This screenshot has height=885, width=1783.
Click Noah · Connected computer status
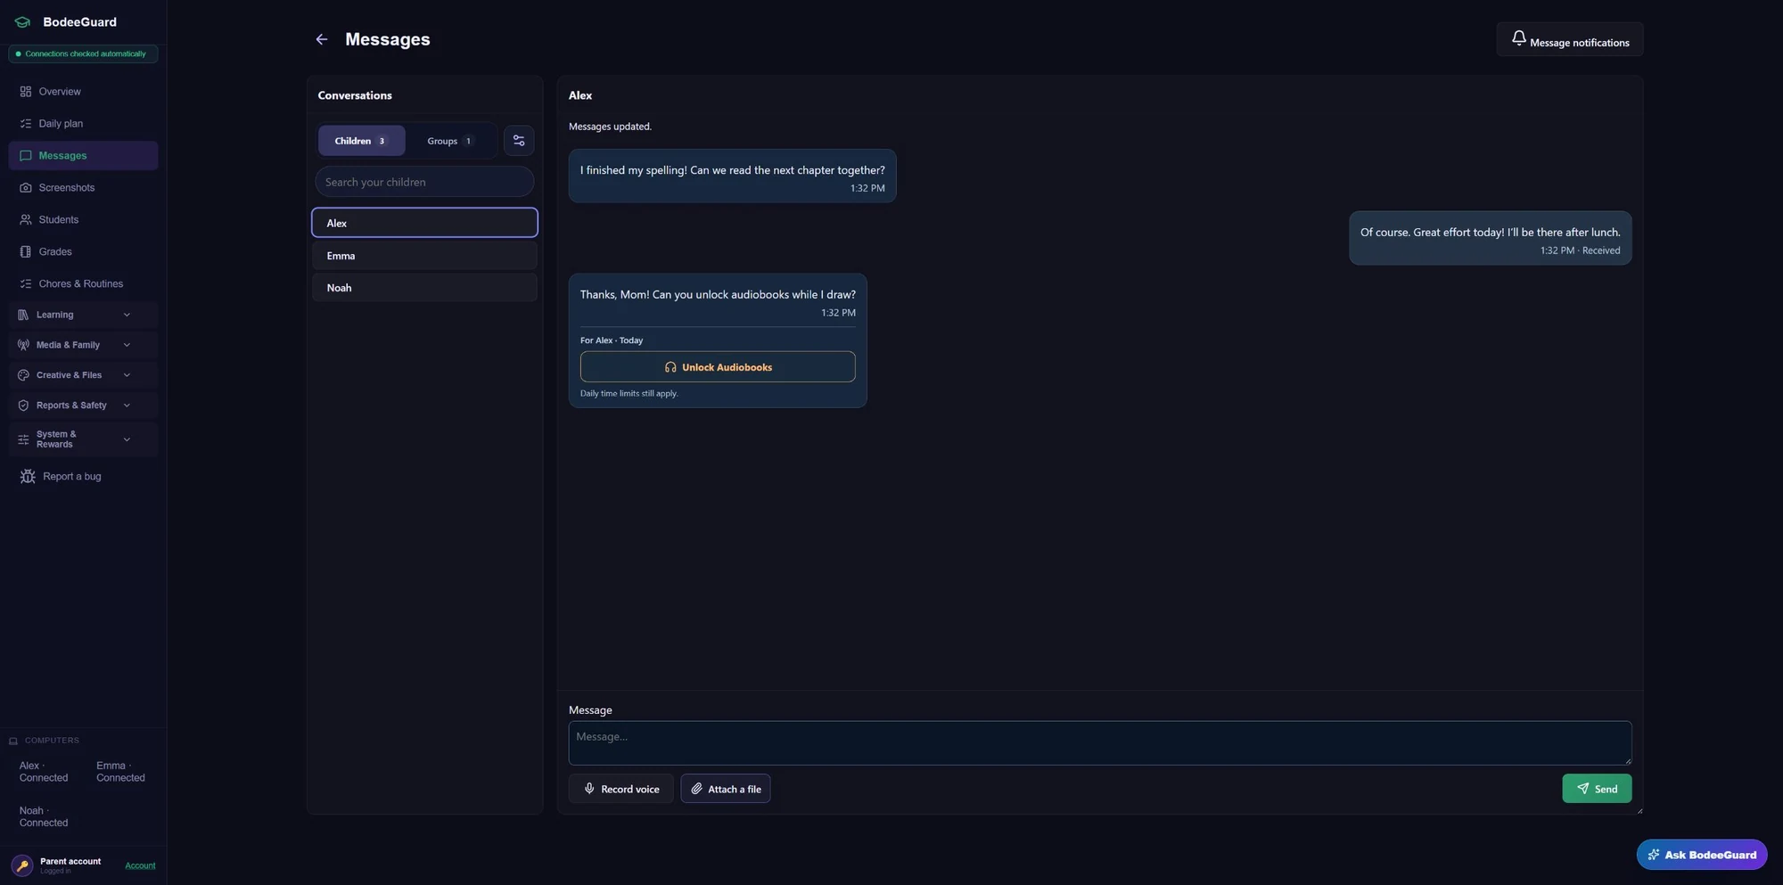point(44,817)
